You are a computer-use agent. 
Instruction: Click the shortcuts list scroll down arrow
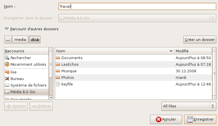pyautogui.click(x=51, y=97)
